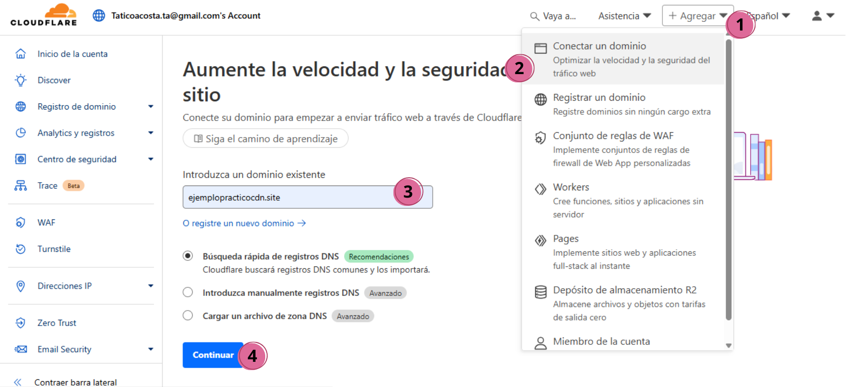Open the user profile icon menu
The height and width of the screenshot is (387, 846).
coord(816,15)
